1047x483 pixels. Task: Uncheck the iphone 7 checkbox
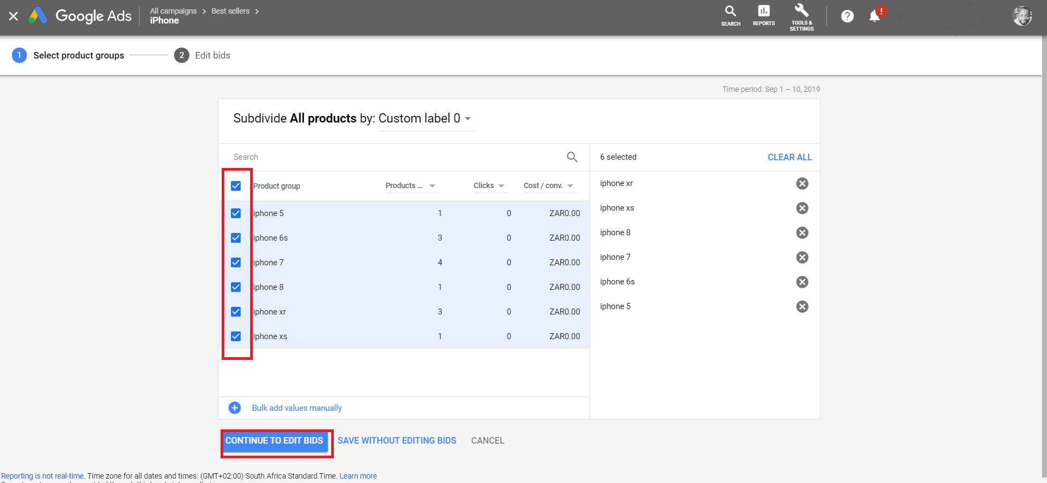pyautogui.click(x=236, y=263)
